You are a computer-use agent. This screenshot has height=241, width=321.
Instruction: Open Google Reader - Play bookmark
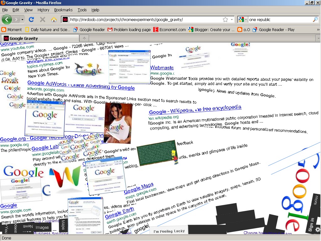point(273,30)
